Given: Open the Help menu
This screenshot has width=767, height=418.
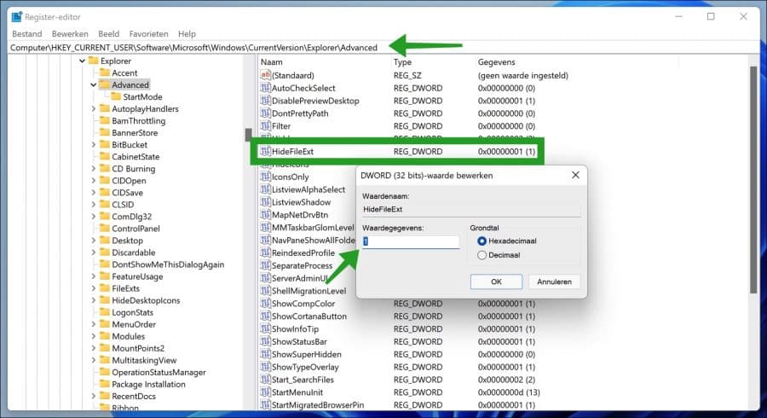Looking at the screenshot, I should pyautogui.click(x=187, y=34).
